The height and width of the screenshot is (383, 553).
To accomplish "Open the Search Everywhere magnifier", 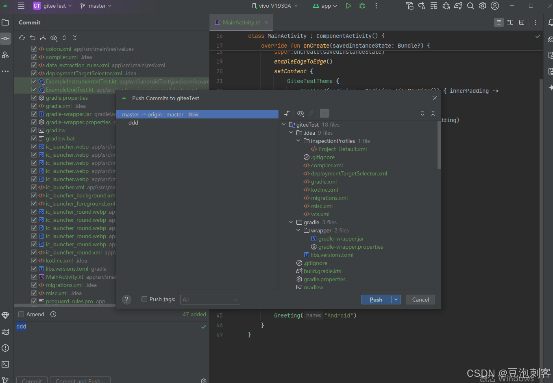I will (470, 6).
